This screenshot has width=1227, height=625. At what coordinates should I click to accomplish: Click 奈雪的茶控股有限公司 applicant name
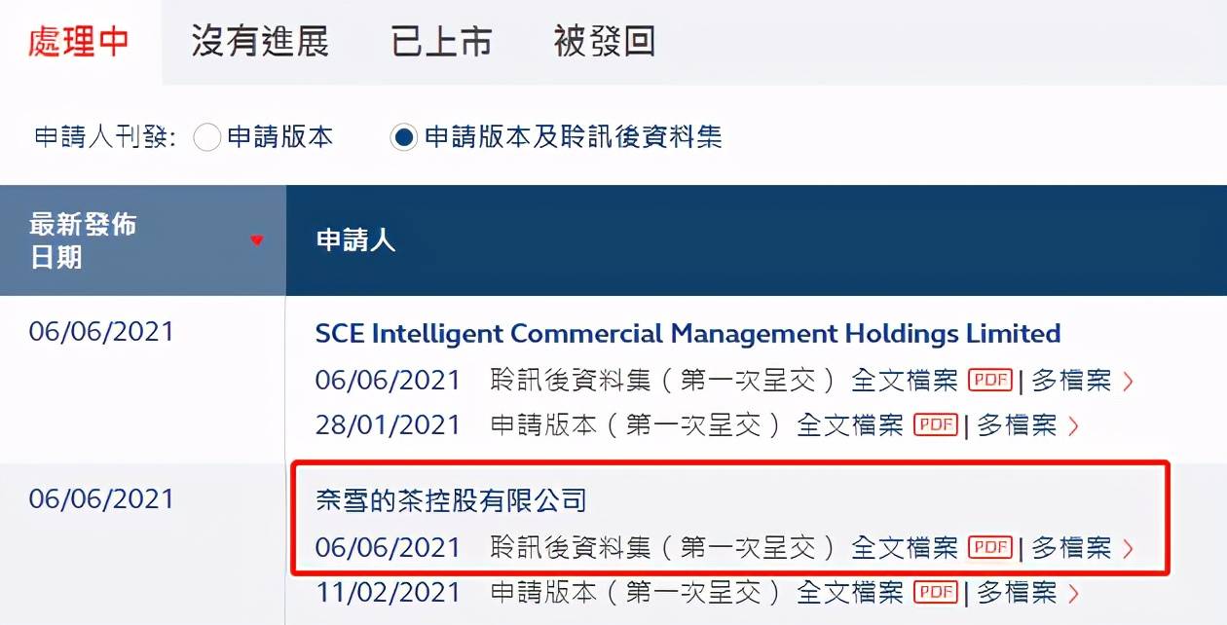[x=452, y=501]
